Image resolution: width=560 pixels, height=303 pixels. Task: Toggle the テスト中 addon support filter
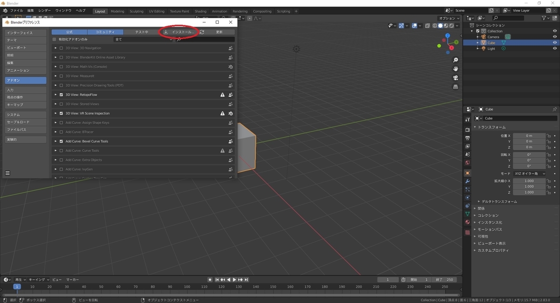(x=141, y=32)
